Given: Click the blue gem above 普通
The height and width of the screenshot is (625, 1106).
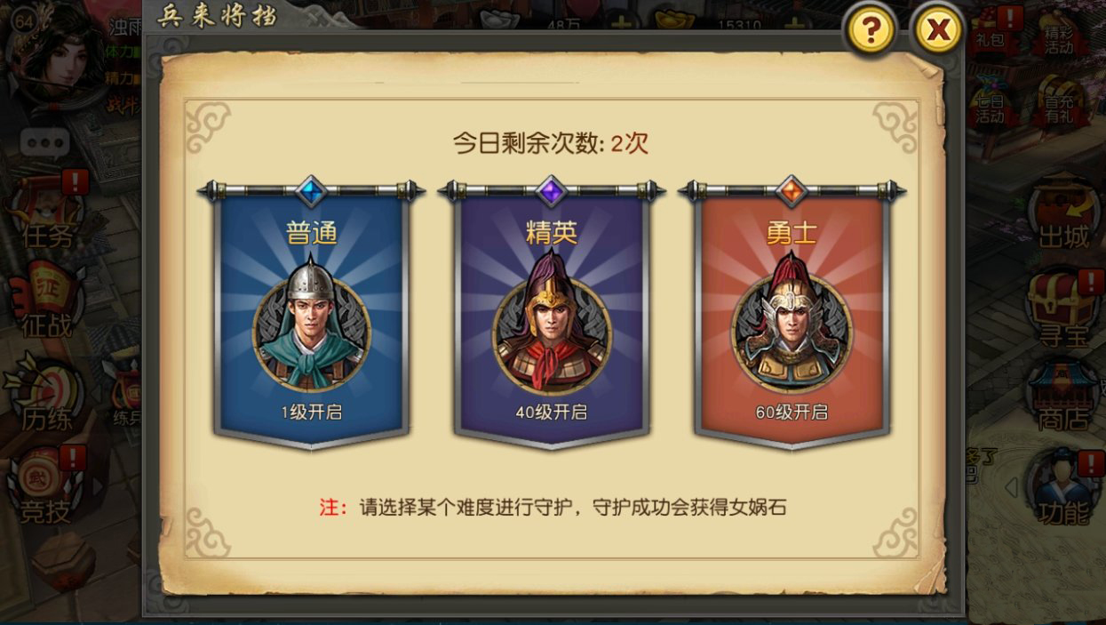Looking at the screenshot, I should tap(312, 190).
